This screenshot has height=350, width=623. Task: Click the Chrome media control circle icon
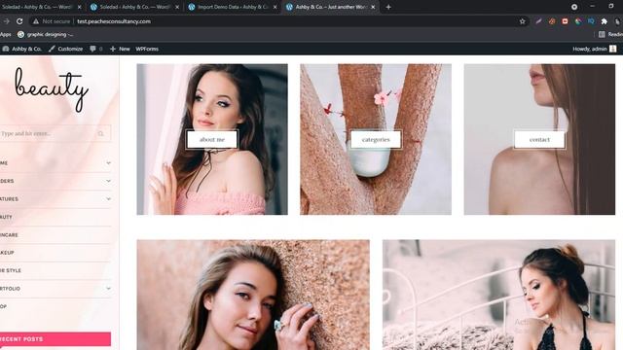(x=574, y=7)
